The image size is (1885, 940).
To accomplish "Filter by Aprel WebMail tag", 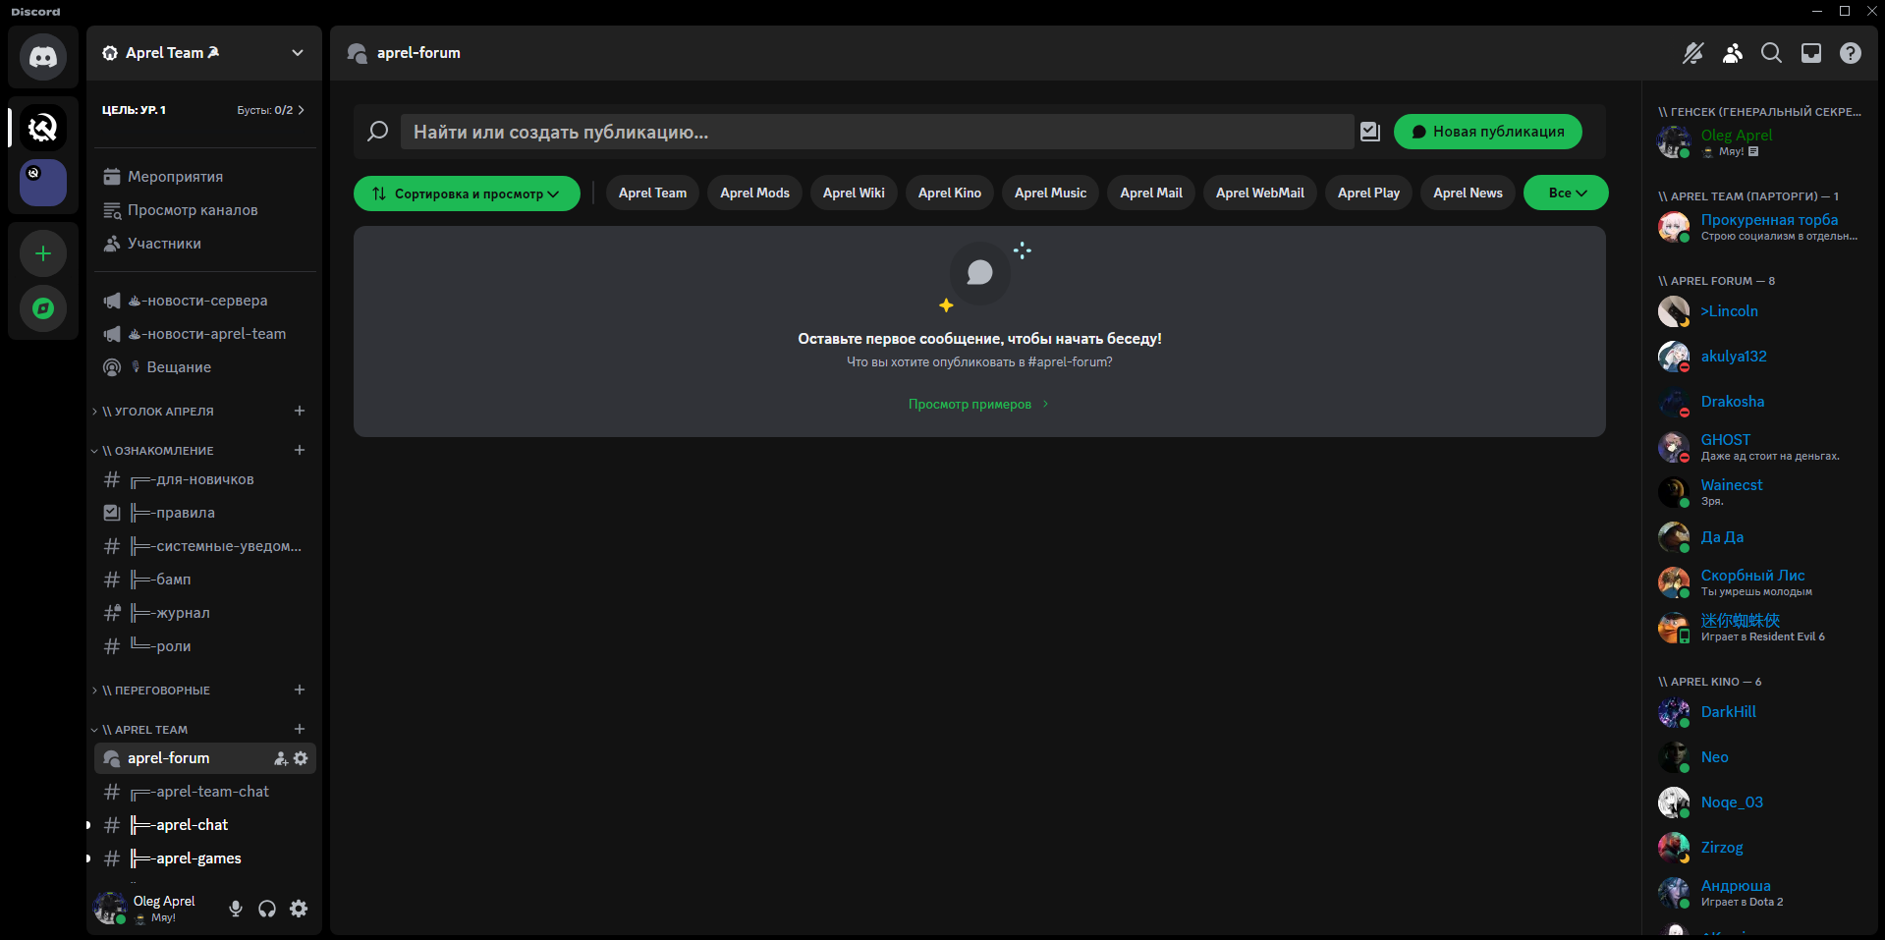I will tap(1260, 193).
